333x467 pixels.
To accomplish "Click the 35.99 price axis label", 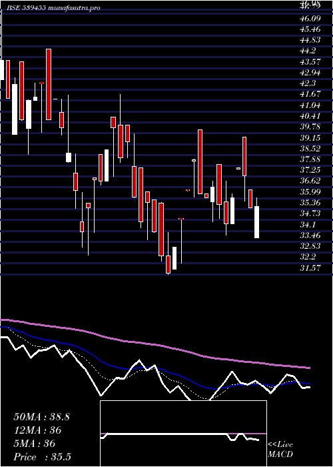I will (x=310, y=192).
